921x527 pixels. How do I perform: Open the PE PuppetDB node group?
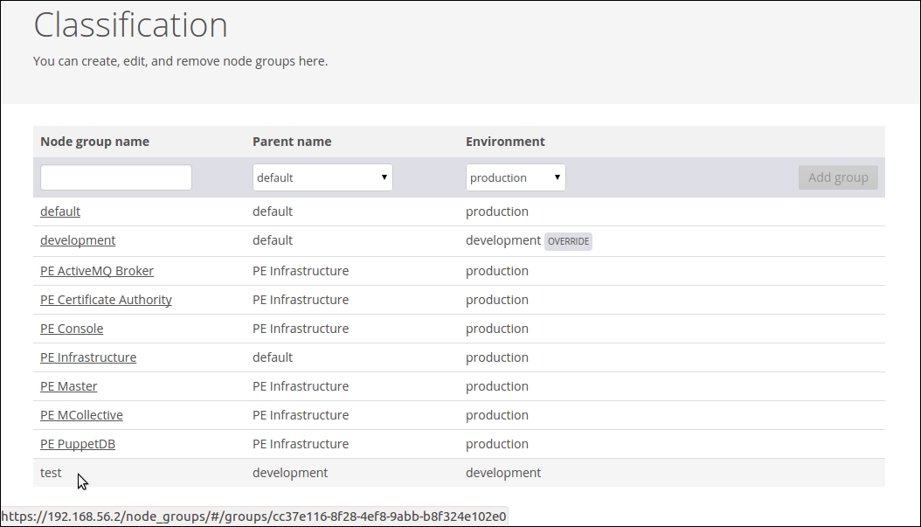[78, 444]
